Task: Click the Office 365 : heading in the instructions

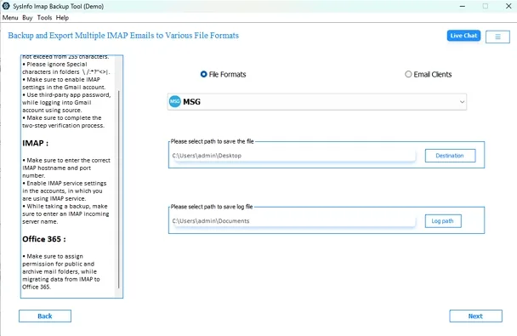Action: point(44,239)
